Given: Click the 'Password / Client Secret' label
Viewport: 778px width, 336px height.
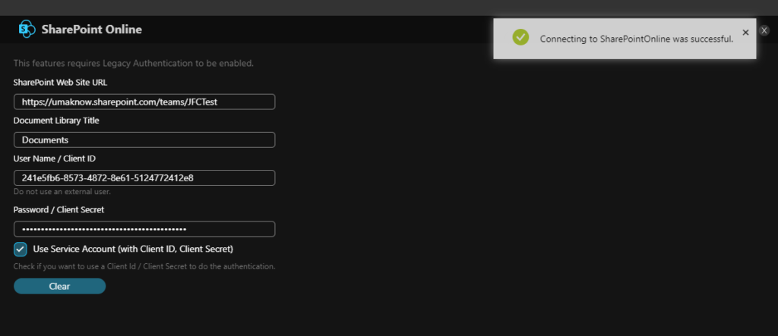Looking at the screenshot, I should pyautogui.click(x=59, y=209).
